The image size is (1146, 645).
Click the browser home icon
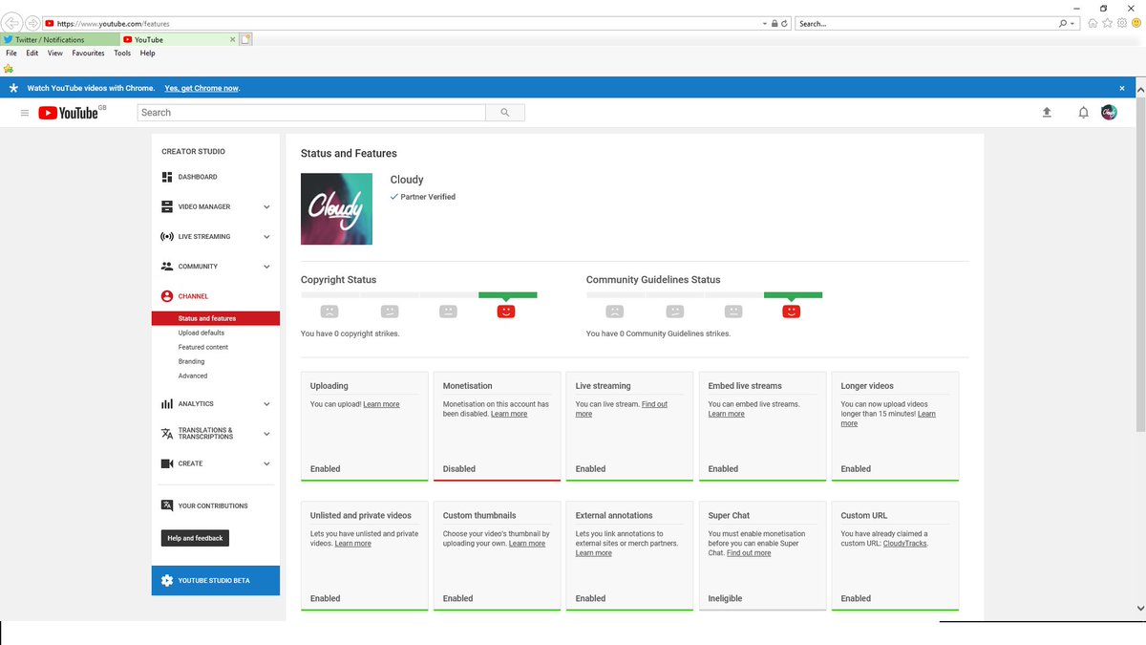click(1093, 23)
